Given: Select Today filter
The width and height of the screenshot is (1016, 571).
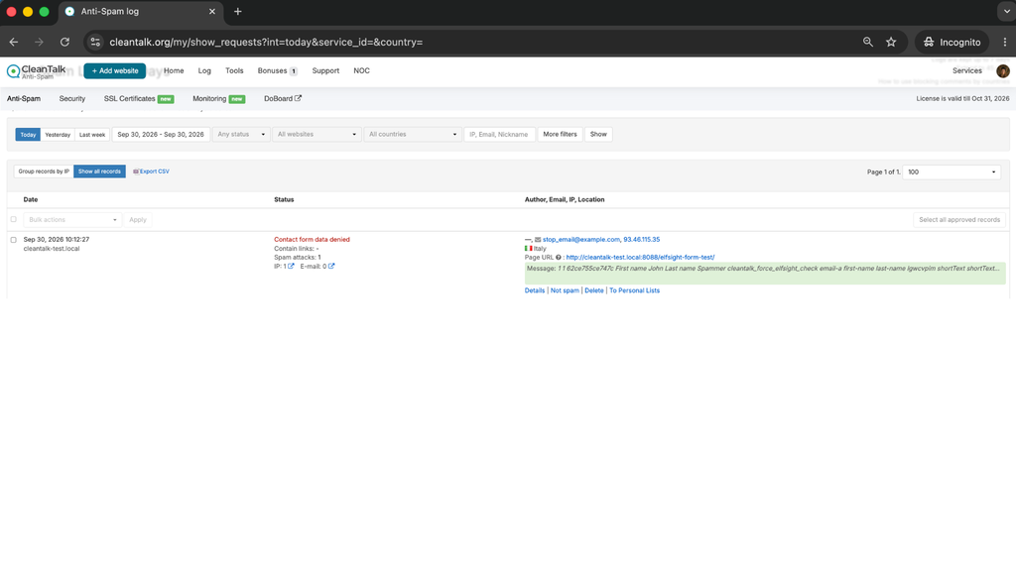Looking at the screenshot, I should pos(28,135).
